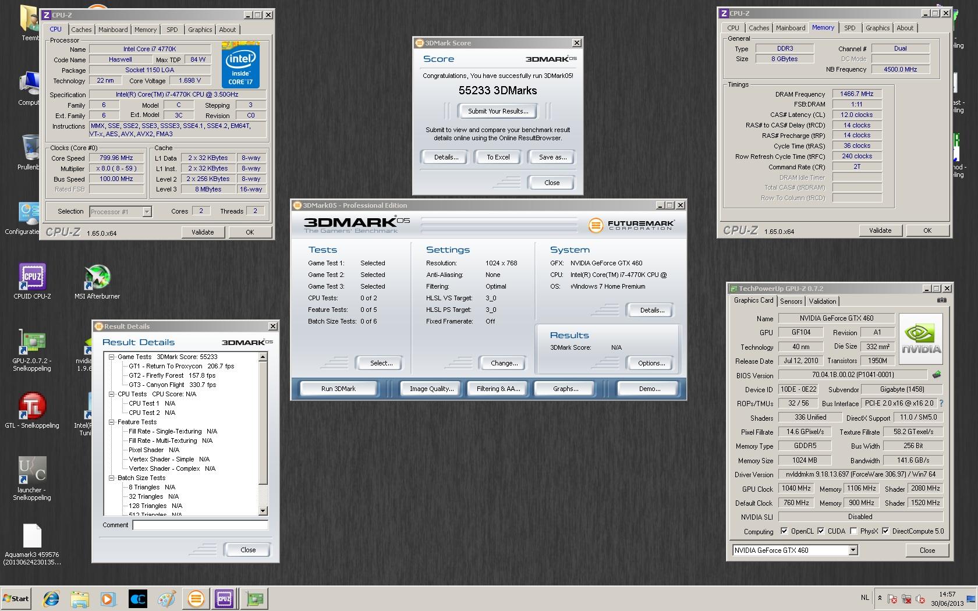Click Graphs button in 3DMark05
978x611 pixels.
pos(565,389)
